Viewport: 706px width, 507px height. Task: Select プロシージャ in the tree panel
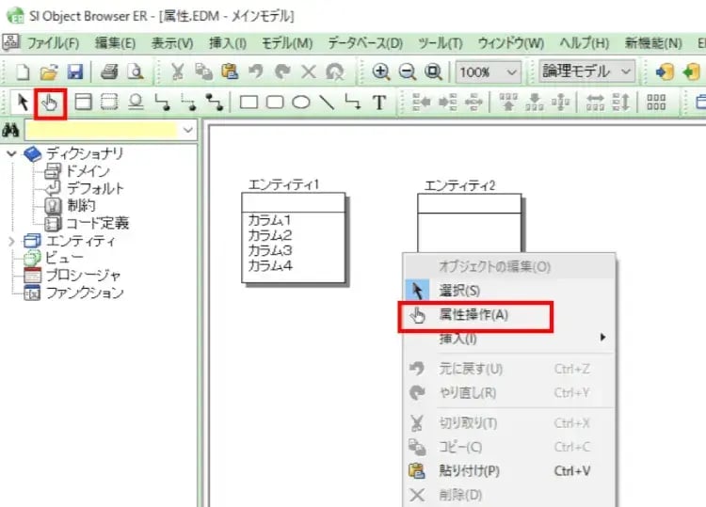coord(84,275)
